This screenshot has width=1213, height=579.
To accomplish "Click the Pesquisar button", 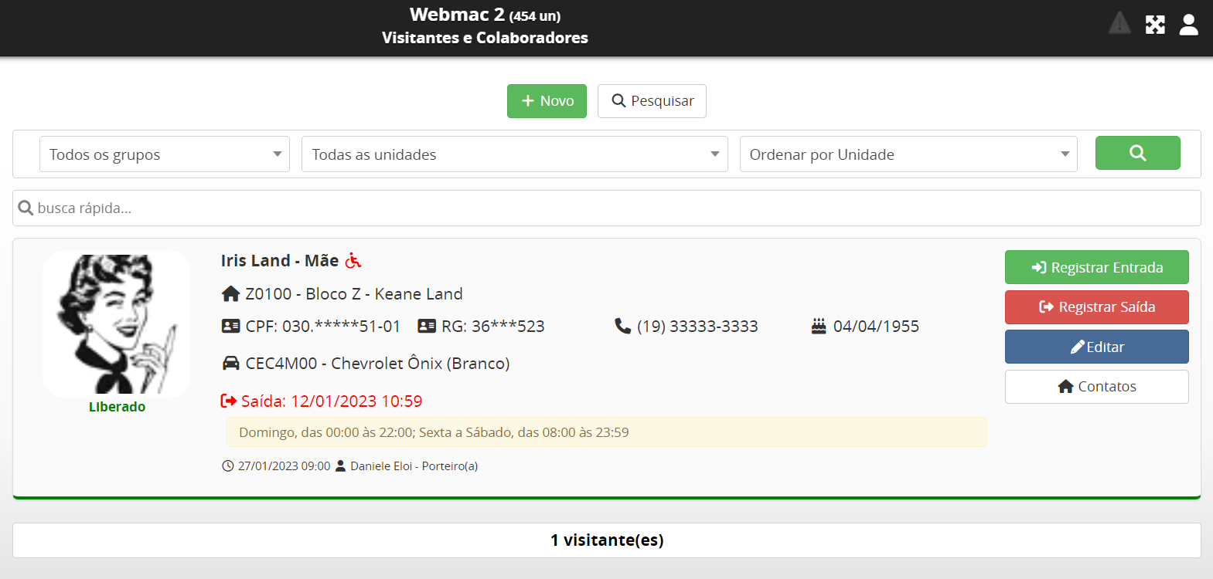I will pyautogui.click(x=652, y=101).
